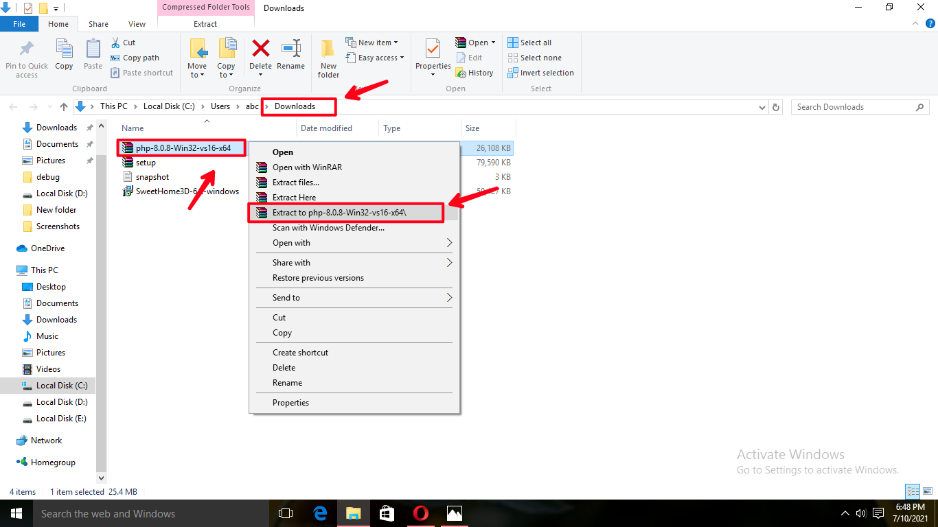
Task: Open the address bar history dropdown
Action: (x=762, y=106)
